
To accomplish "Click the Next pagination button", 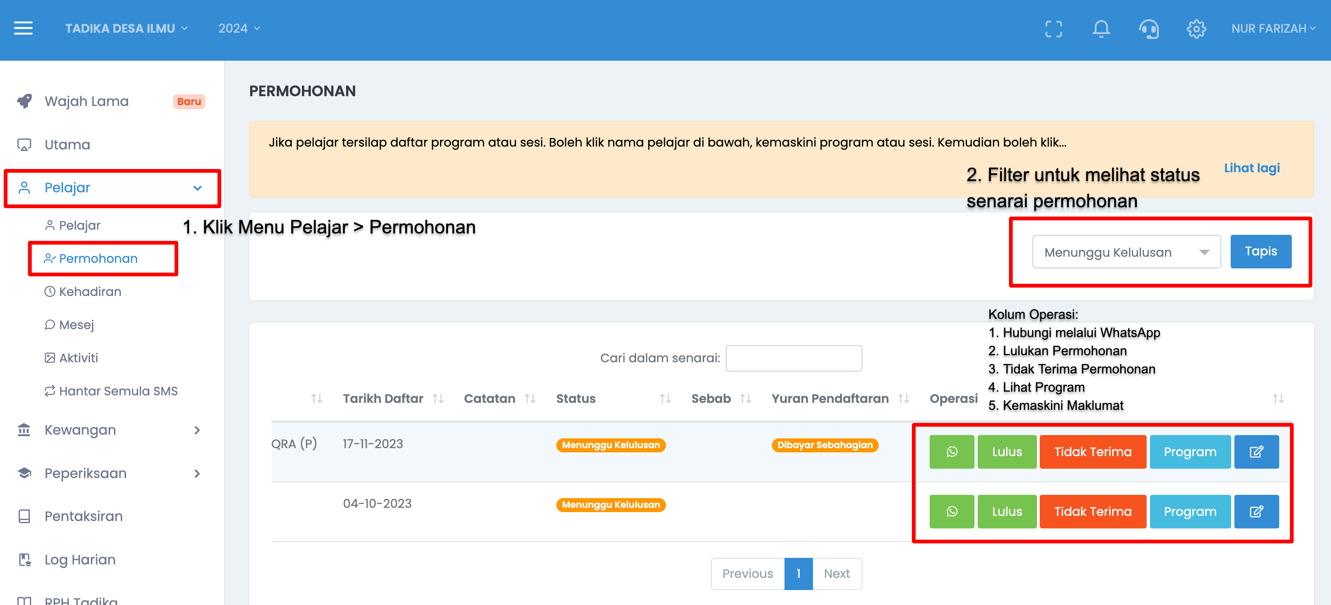I will [x=836, y=573].
